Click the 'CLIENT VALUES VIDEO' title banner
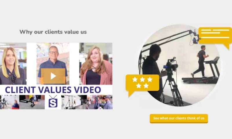 click(x=53, y=90)
